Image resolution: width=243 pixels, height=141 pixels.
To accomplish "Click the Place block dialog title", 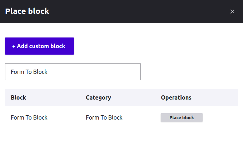I will tap(27, 11).
